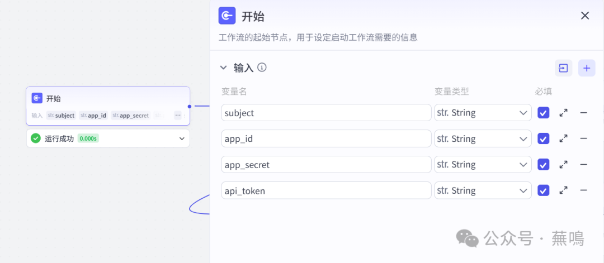The image size is (604, 263).
Task: Open the more options on 开始 node
Action: (x=178, y=116)
